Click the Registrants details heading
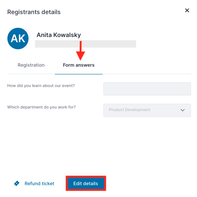The height and width of the screenshot is (197, 197). (34, 12)
